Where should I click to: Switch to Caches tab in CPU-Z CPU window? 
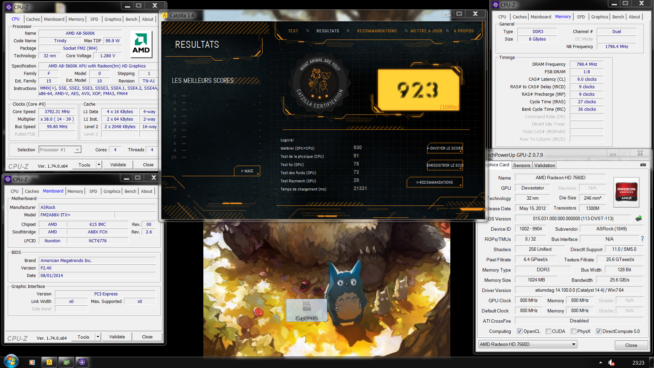coord(33,19)
